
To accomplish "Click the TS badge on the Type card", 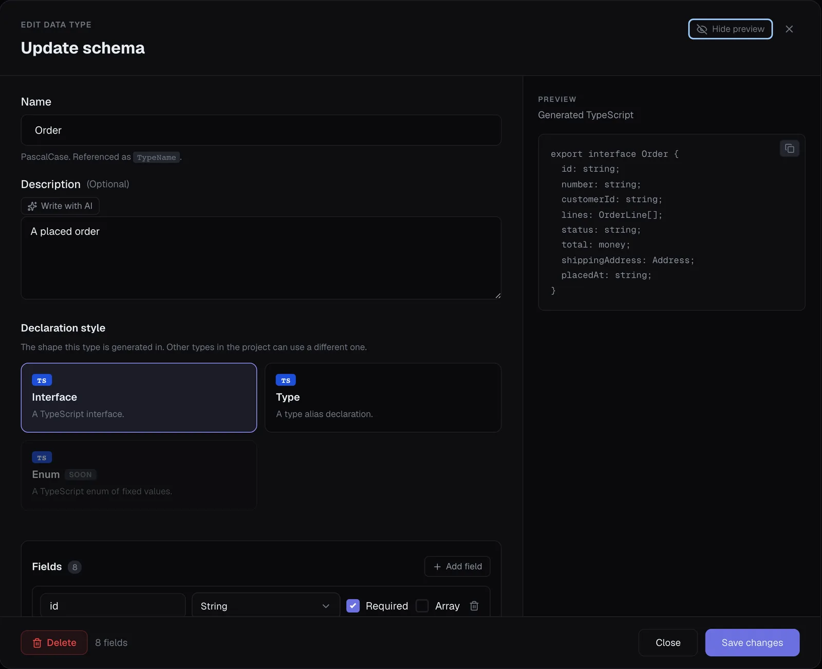I will [286, 380].
